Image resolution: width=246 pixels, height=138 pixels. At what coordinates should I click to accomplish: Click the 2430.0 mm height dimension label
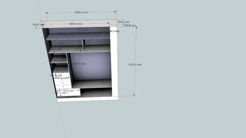(x=135, y=64)
